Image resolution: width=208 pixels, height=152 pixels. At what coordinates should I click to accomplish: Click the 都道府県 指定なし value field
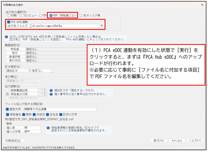click(56, 57)
